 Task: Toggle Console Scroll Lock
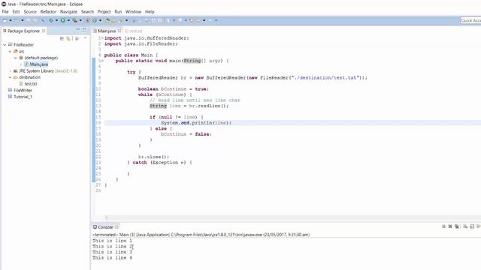click(x=472, y=226)
